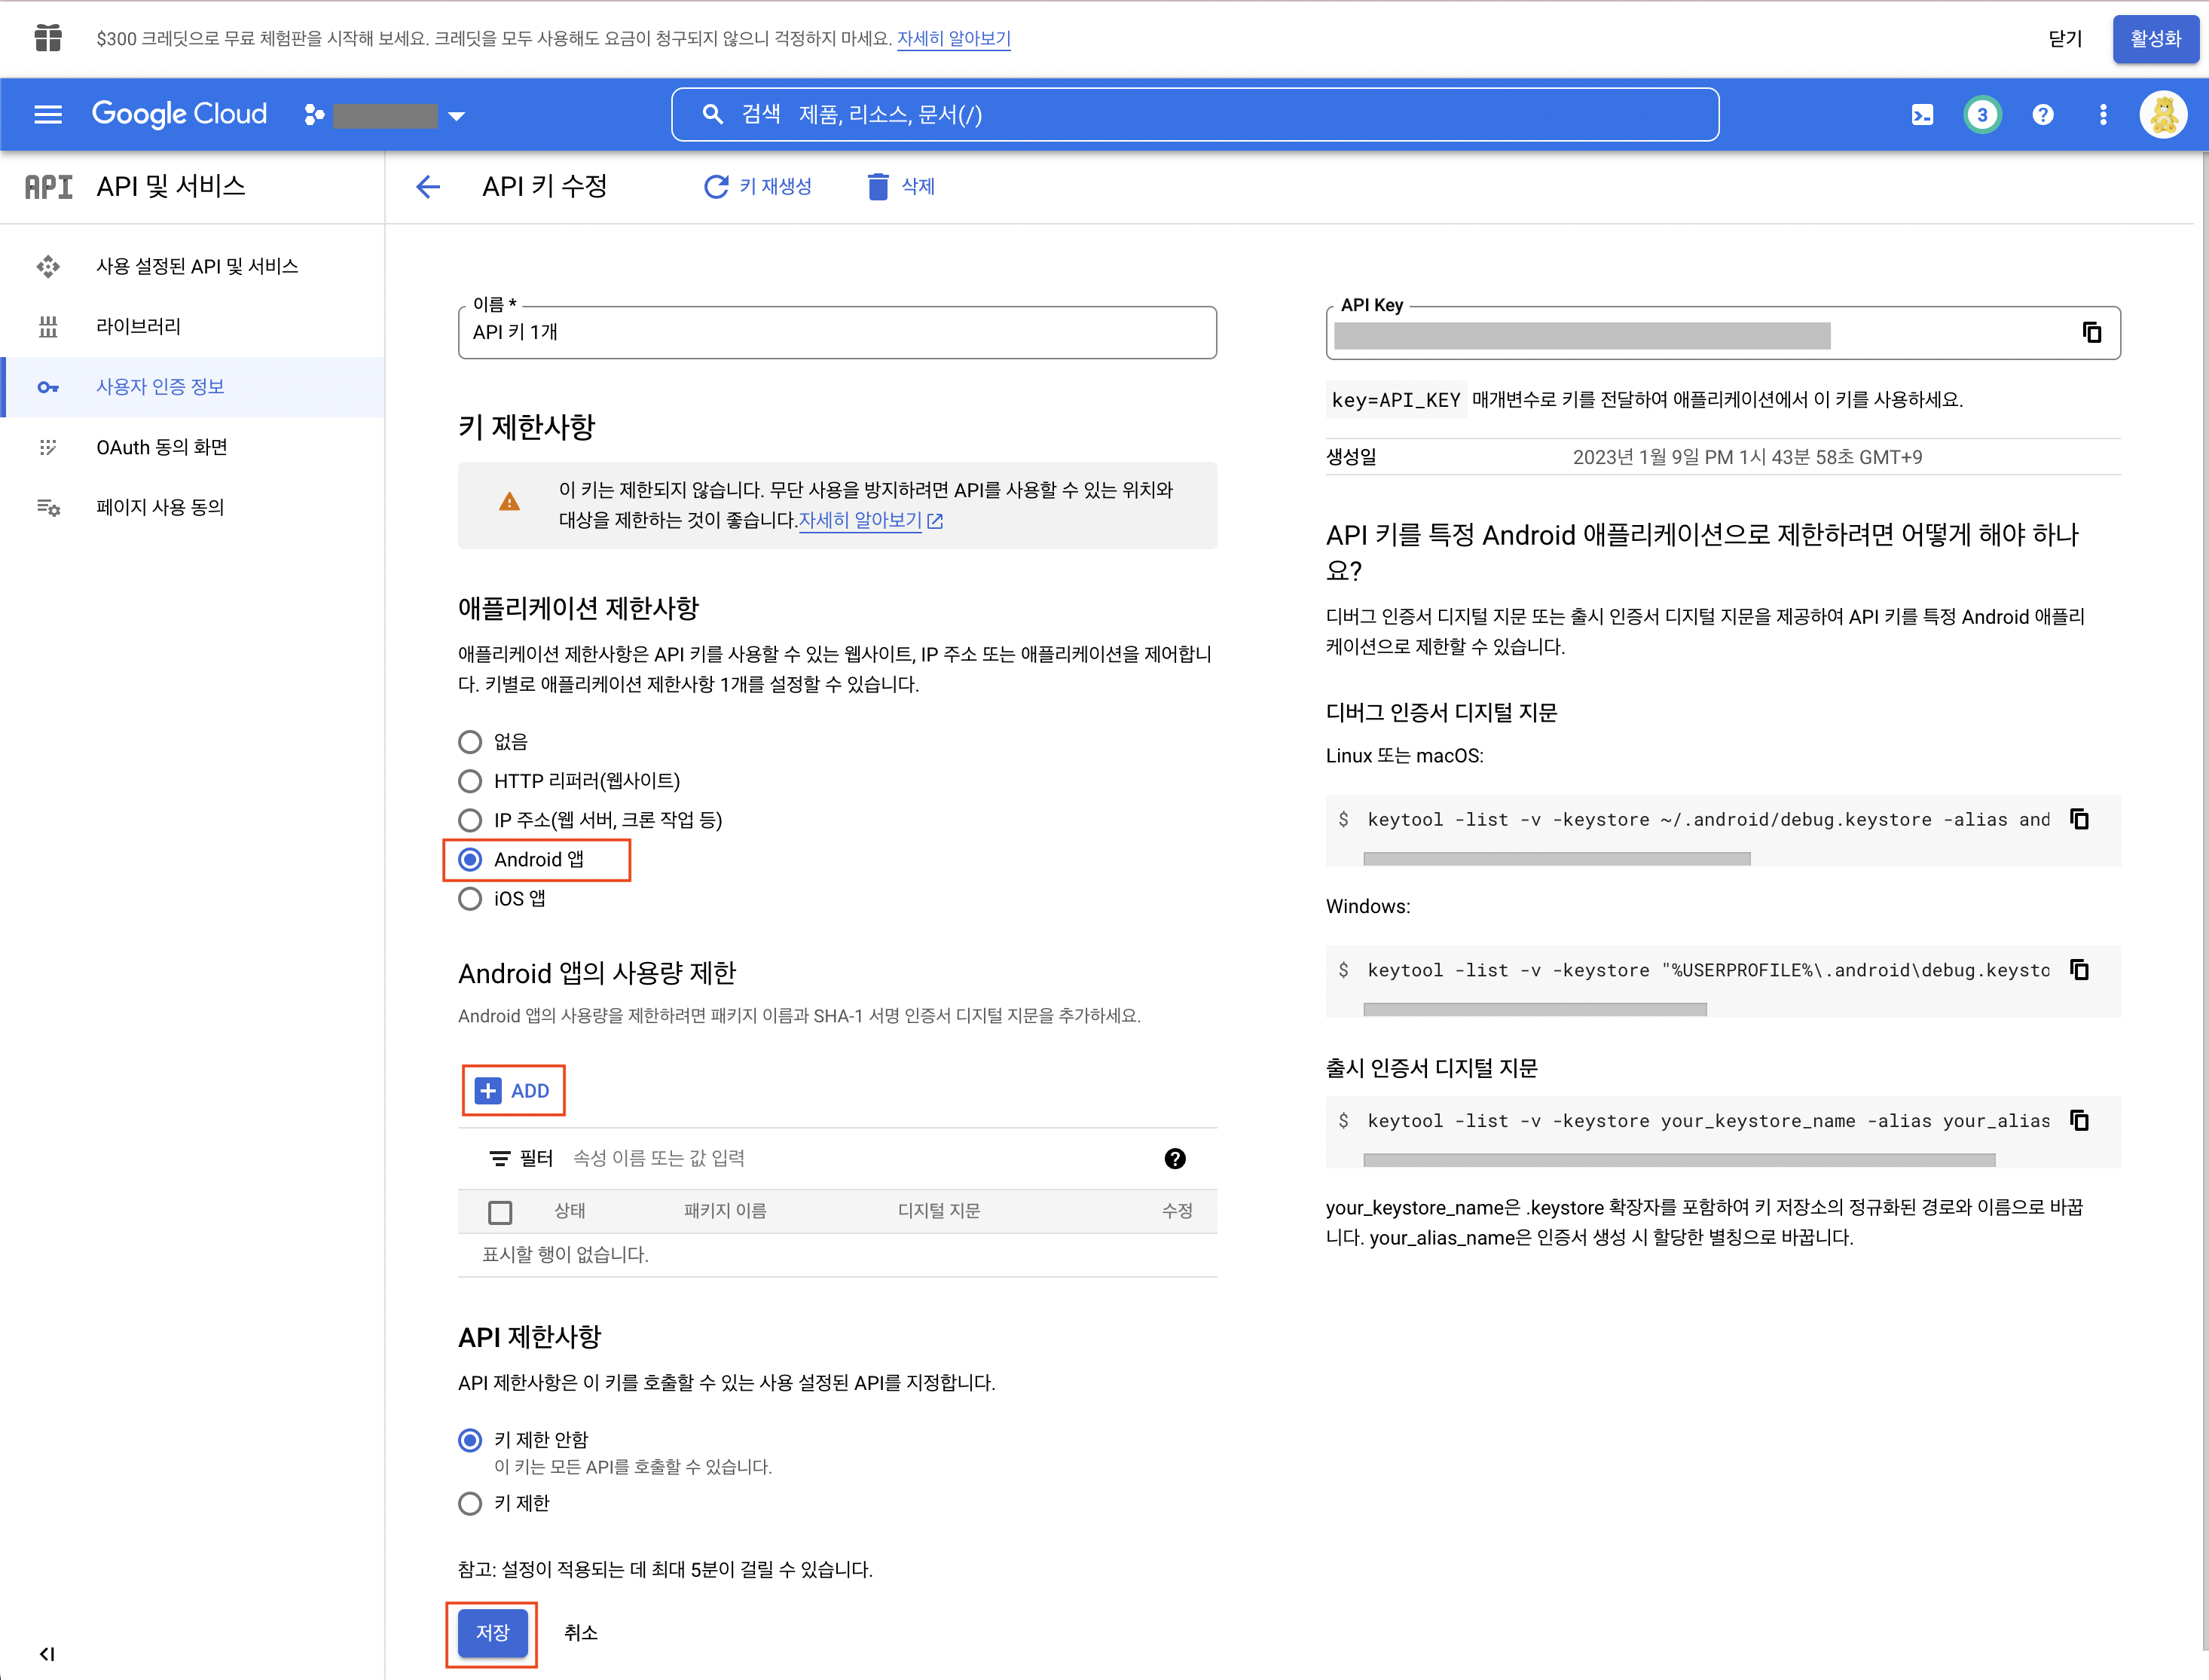Click the 저장 save button

tap(492, 1633)
